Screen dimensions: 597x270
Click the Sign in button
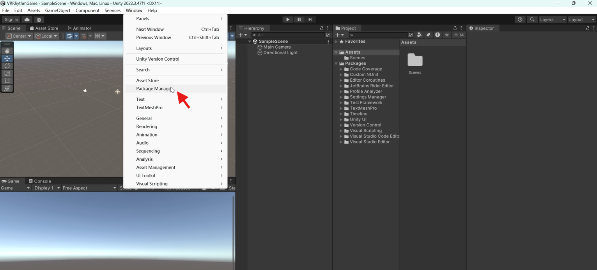click(11, 19)
